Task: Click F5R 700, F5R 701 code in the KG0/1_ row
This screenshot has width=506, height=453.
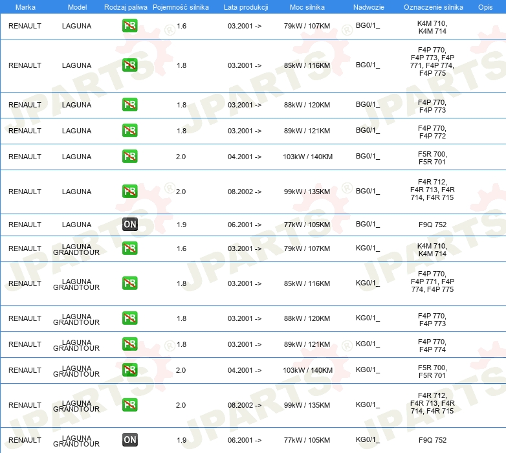Action: tap(432, 371)
